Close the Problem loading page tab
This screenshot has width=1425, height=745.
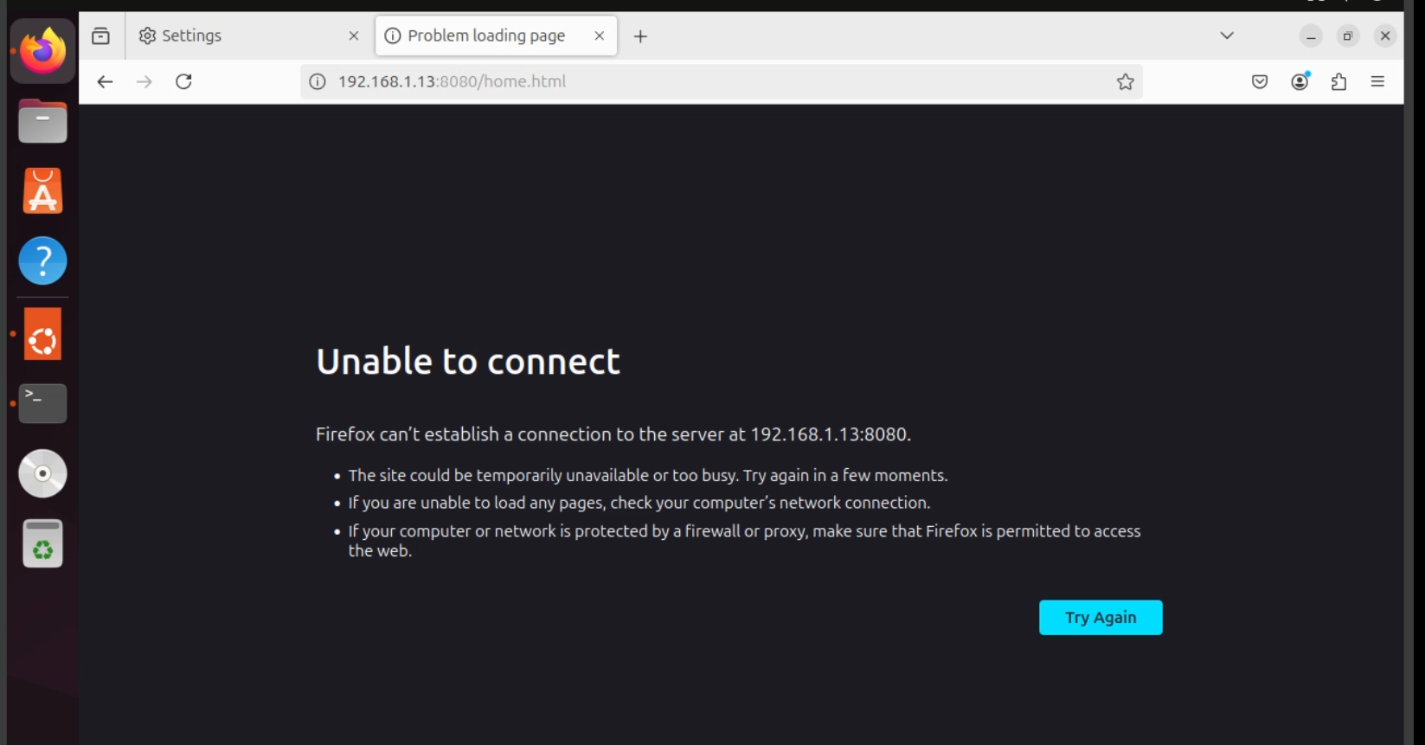tap(599, 35)
